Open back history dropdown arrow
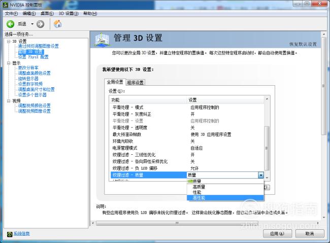 32,24
